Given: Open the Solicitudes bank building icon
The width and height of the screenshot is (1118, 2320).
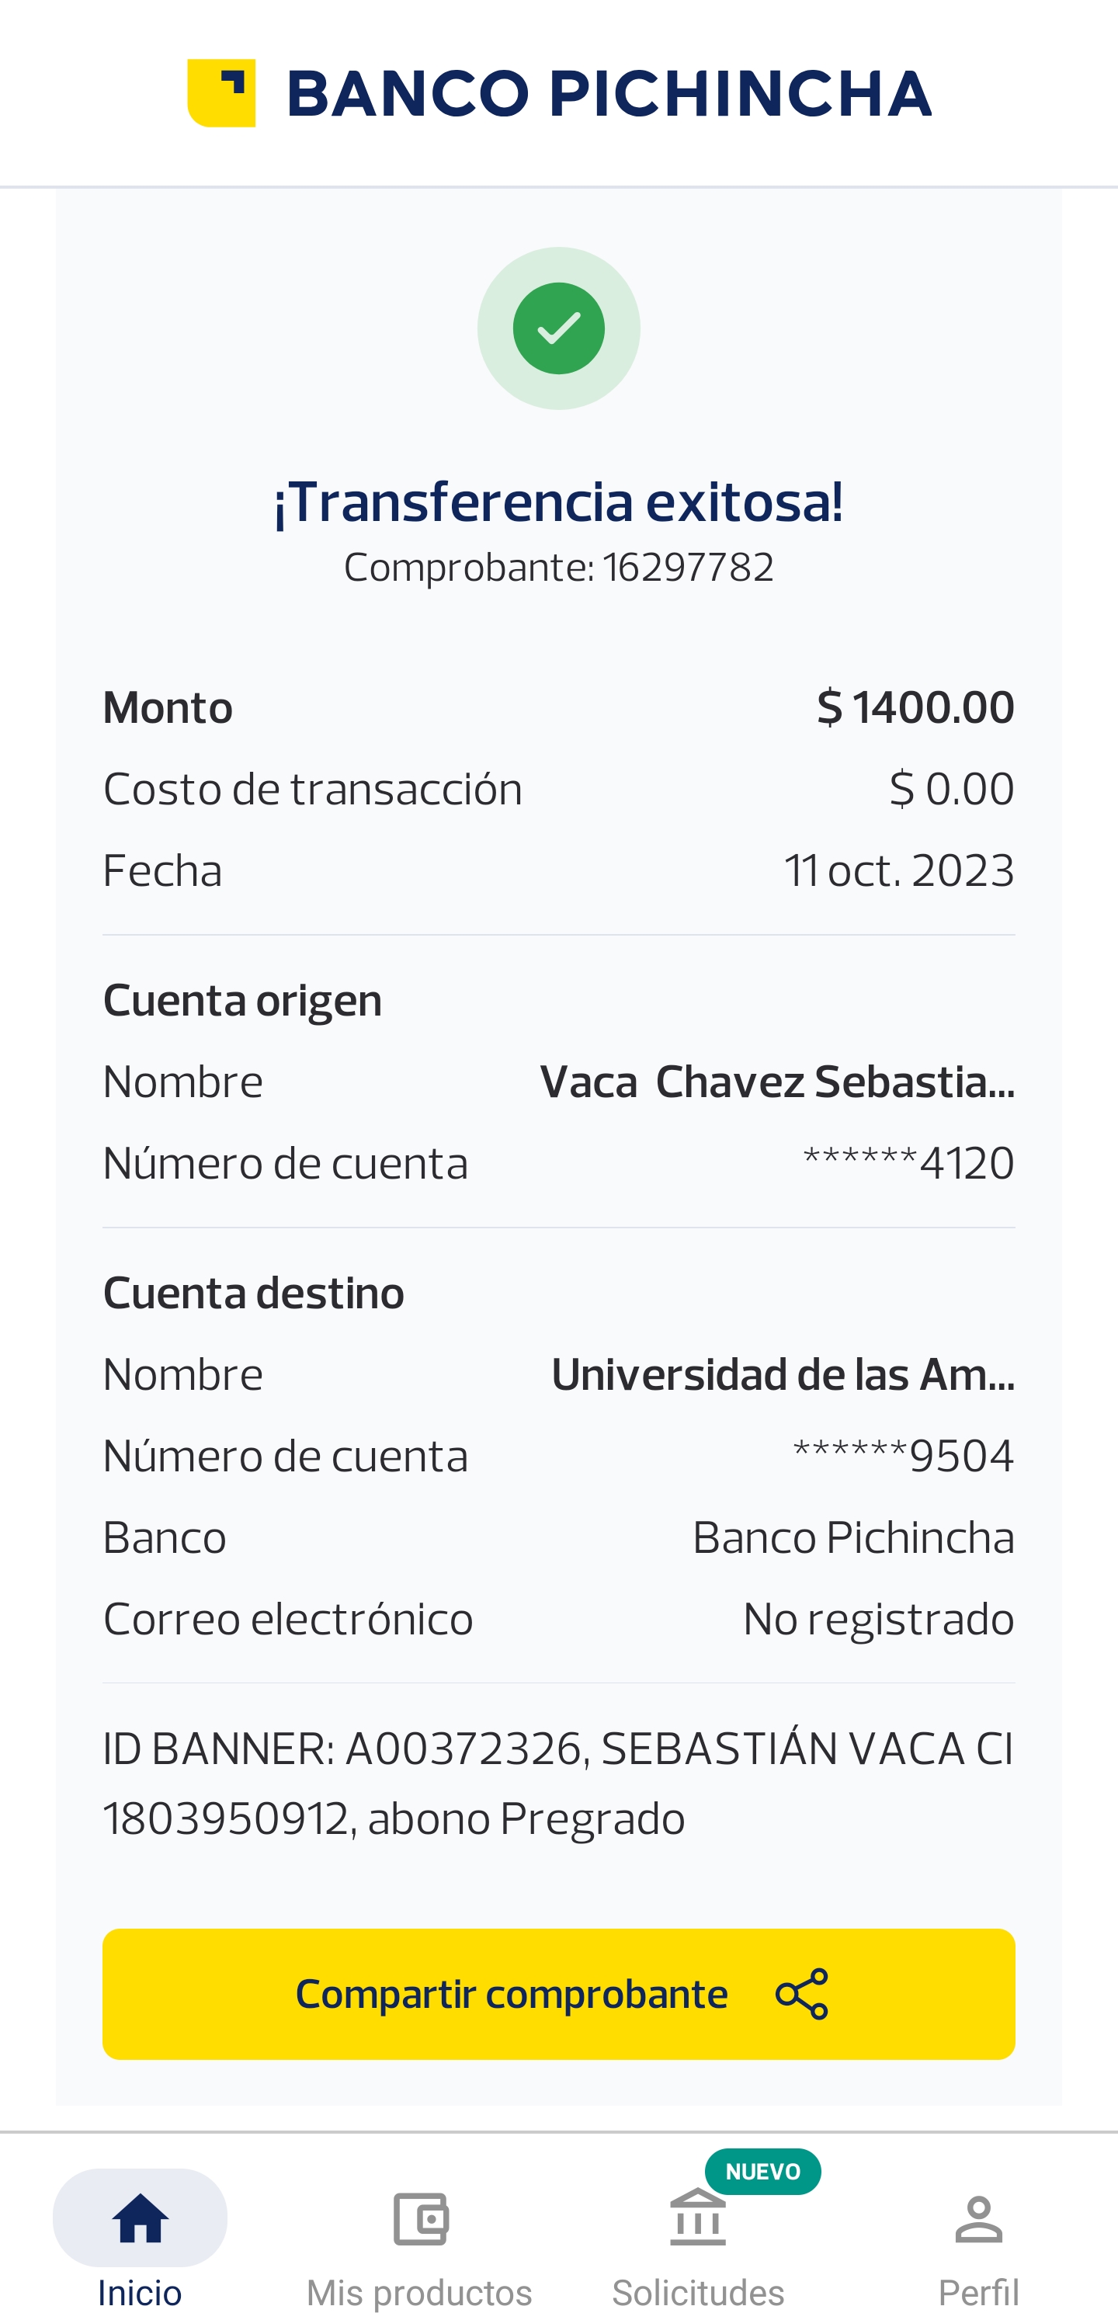Looking at the screenshot, I should coord(698,2219).
